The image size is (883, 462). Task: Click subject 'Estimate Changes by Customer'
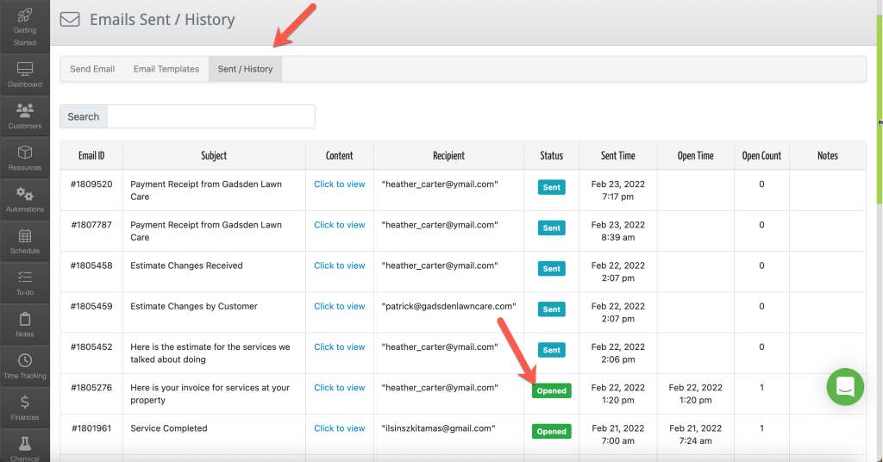pos(194,306)
